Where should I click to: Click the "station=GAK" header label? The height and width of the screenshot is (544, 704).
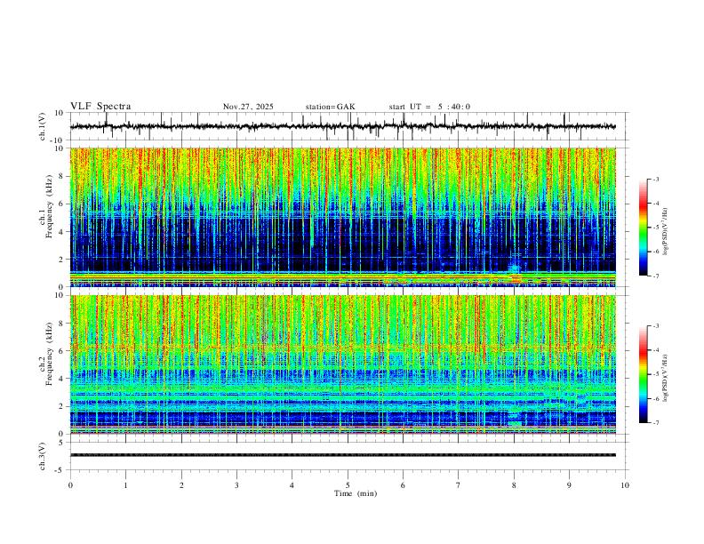tap(330, 107)
